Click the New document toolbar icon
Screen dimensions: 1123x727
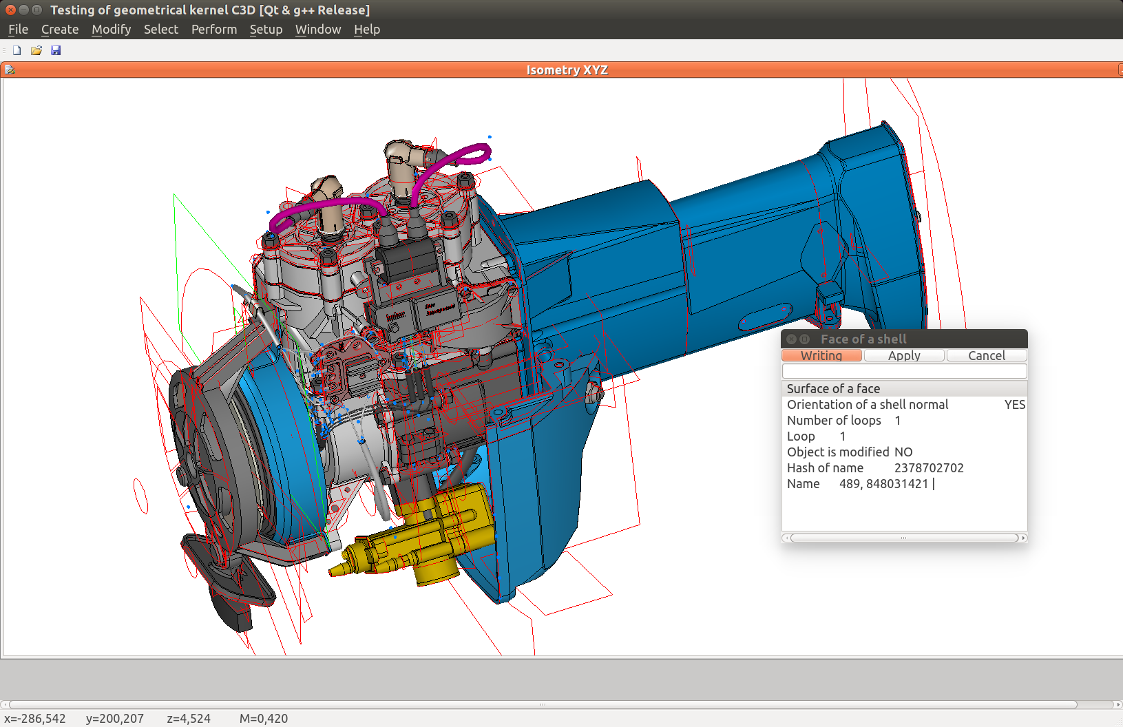click(x=17, y=50)
